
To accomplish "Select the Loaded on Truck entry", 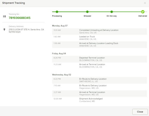I will (x=100, y=38).
